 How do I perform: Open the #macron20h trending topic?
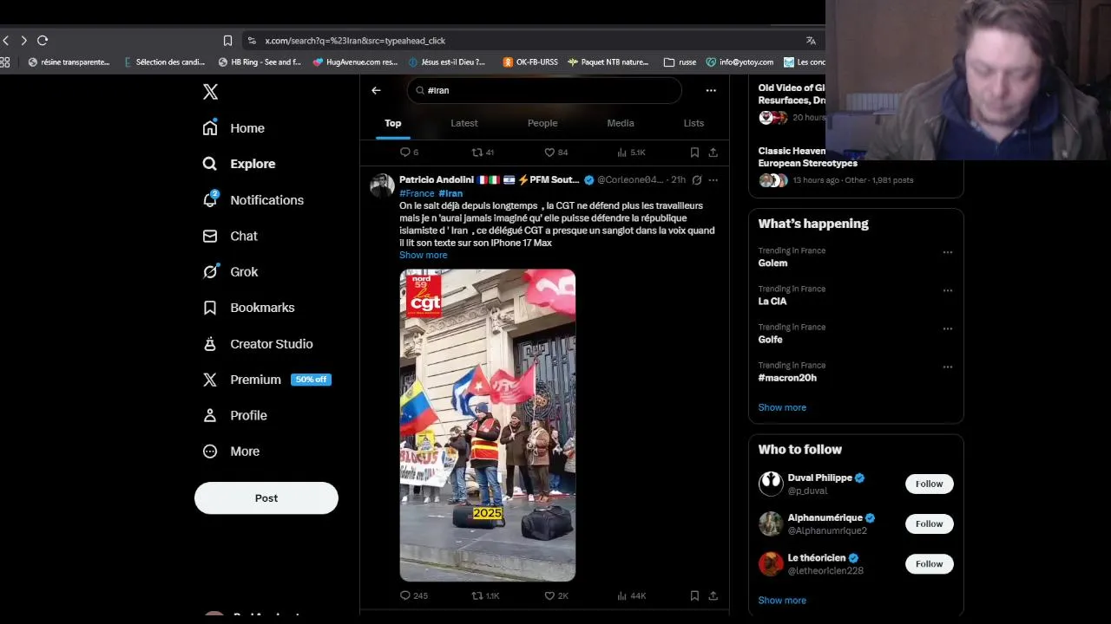[x=787, y=378]
